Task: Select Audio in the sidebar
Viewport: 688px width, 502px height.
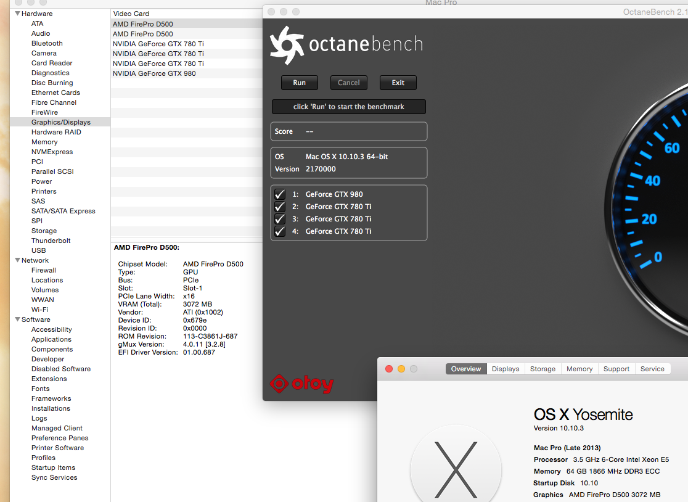Action: [x=41, y=33]
